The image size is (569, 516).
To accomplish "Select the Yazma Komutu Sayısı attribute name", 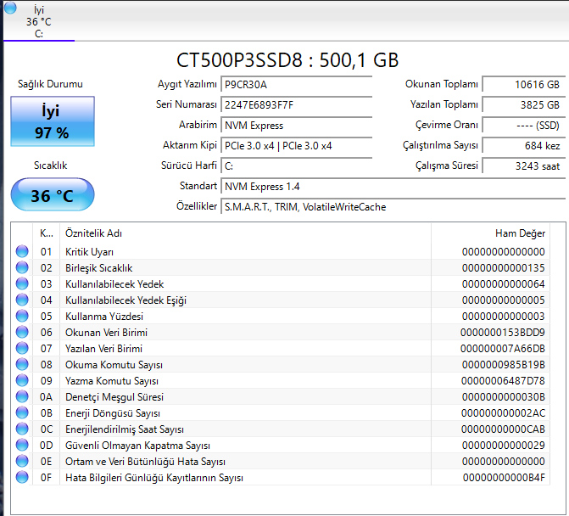I will [x=112, y=381].
